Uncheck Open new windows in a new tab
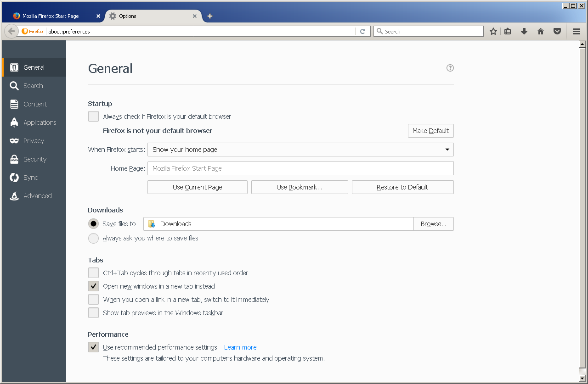The height and width of the screenshot is (384, 588). click(x=93, y=286)
